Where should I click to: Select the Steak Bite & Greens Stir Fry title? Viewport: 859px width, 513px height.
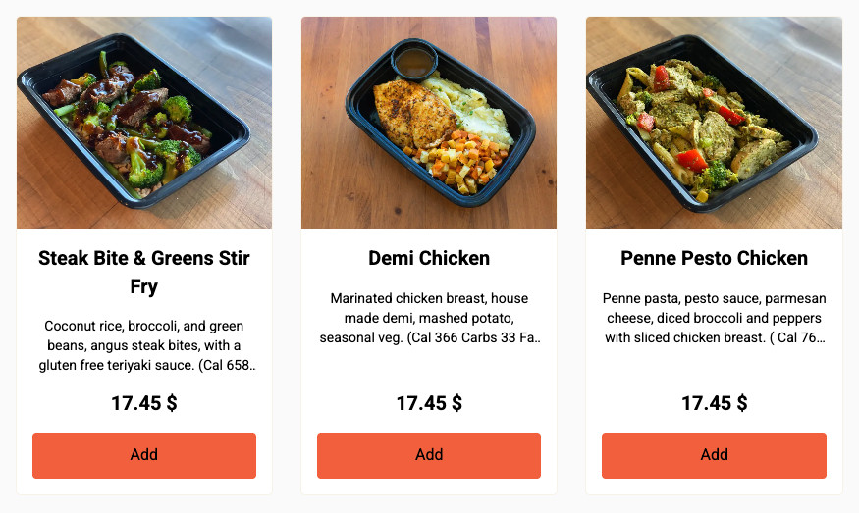[x=144, y=273]
